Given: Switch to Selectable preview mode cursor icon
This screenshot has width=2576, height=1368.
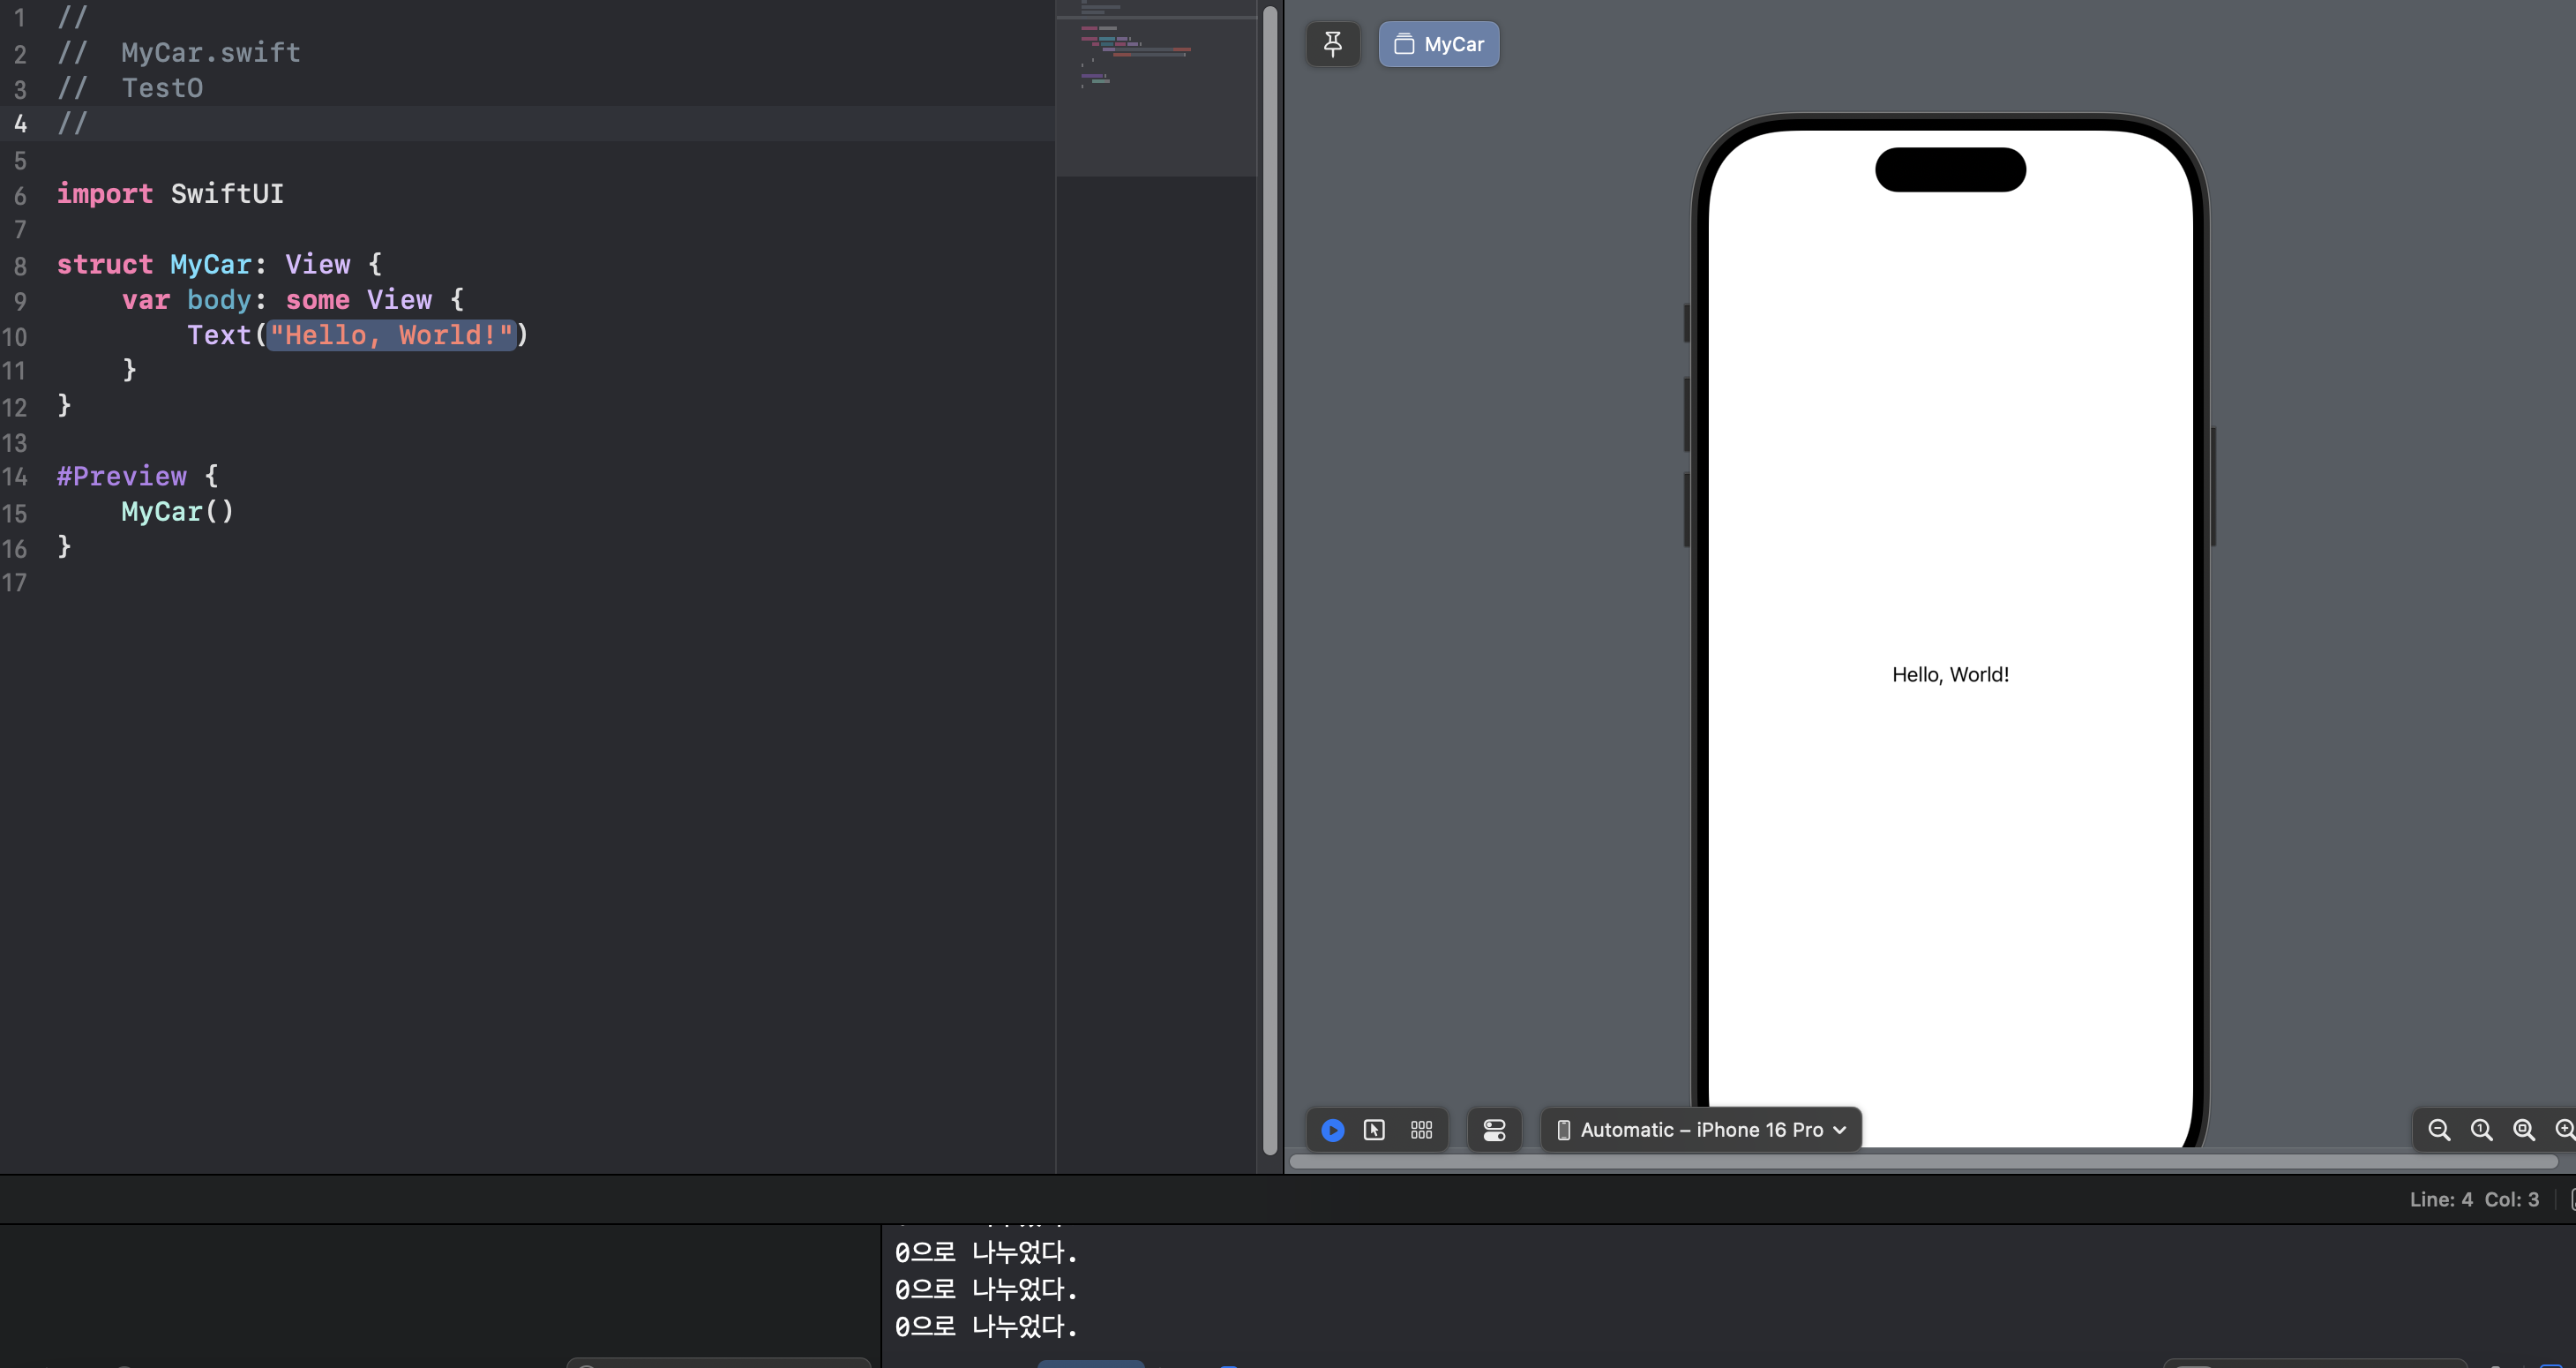Looking at the screenshot, I should tap(1374, 1130).
